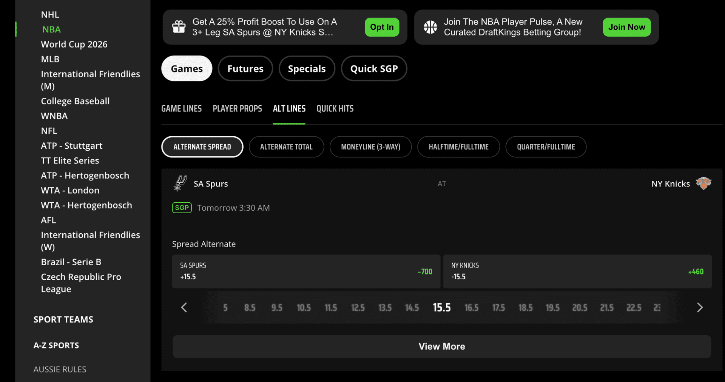Screen dimensions: 725x382
Task: Bet NY Knicks -15.5 at +460
Action: click(x=577, y=271)
